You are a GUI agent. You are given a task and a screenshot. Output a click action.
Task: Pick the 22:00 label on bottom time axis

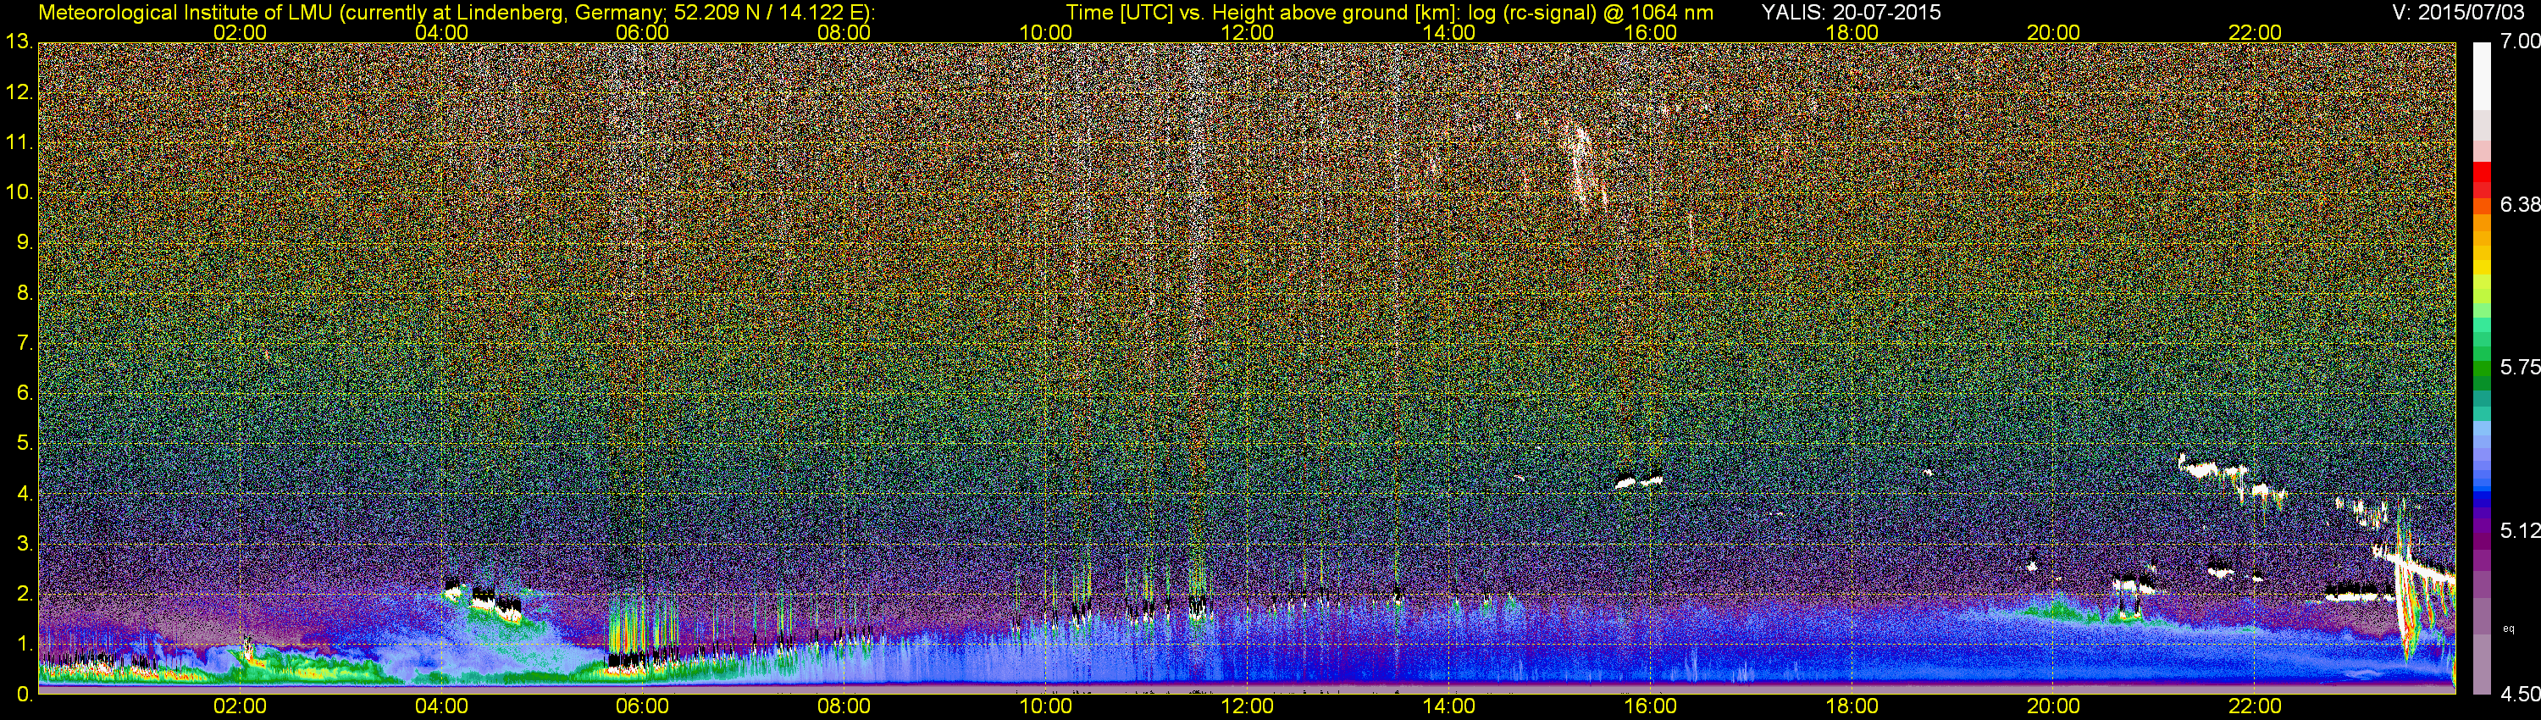[2255, 706]
